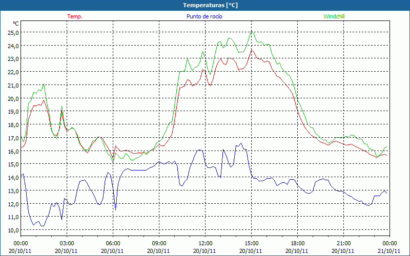410x256 pixels.
Task: Click the date label under 12:00
Action: tap(204, 251)
